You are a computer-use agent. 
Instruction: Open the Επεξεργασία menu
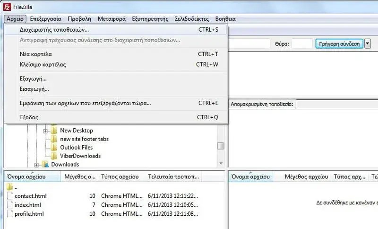click(x=45, y=19)
